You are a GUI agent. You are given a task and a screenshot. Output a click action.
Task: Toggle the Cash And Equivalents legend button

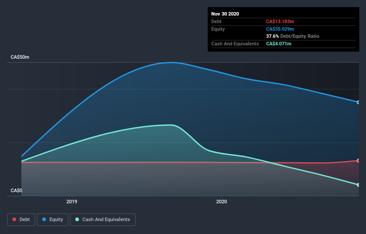pyautogui.click(x=103, y=220)
